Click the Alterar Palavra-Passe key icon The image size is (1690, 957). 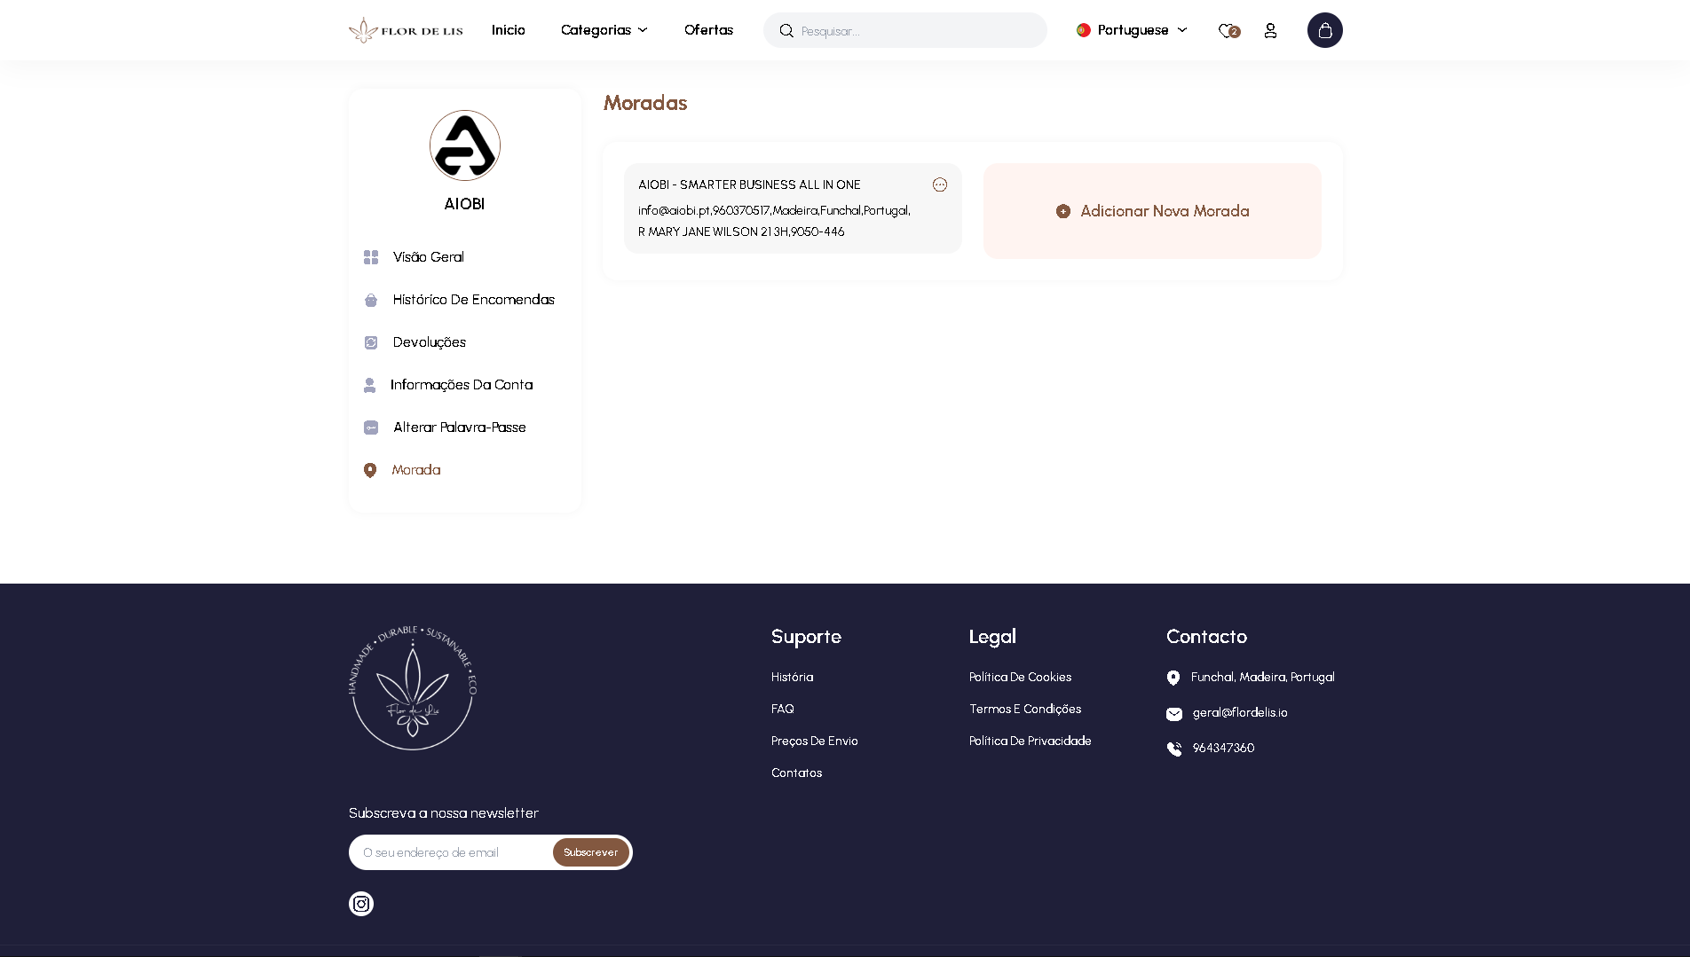(371, 428)
